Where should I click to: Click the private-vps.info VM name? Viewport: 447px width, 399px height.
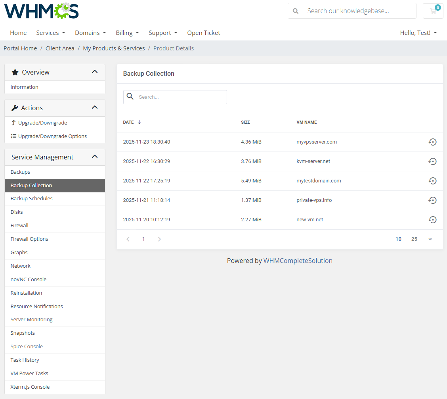314,200
